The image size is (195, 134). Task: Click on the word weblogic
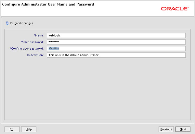click(x=54, y=35)
